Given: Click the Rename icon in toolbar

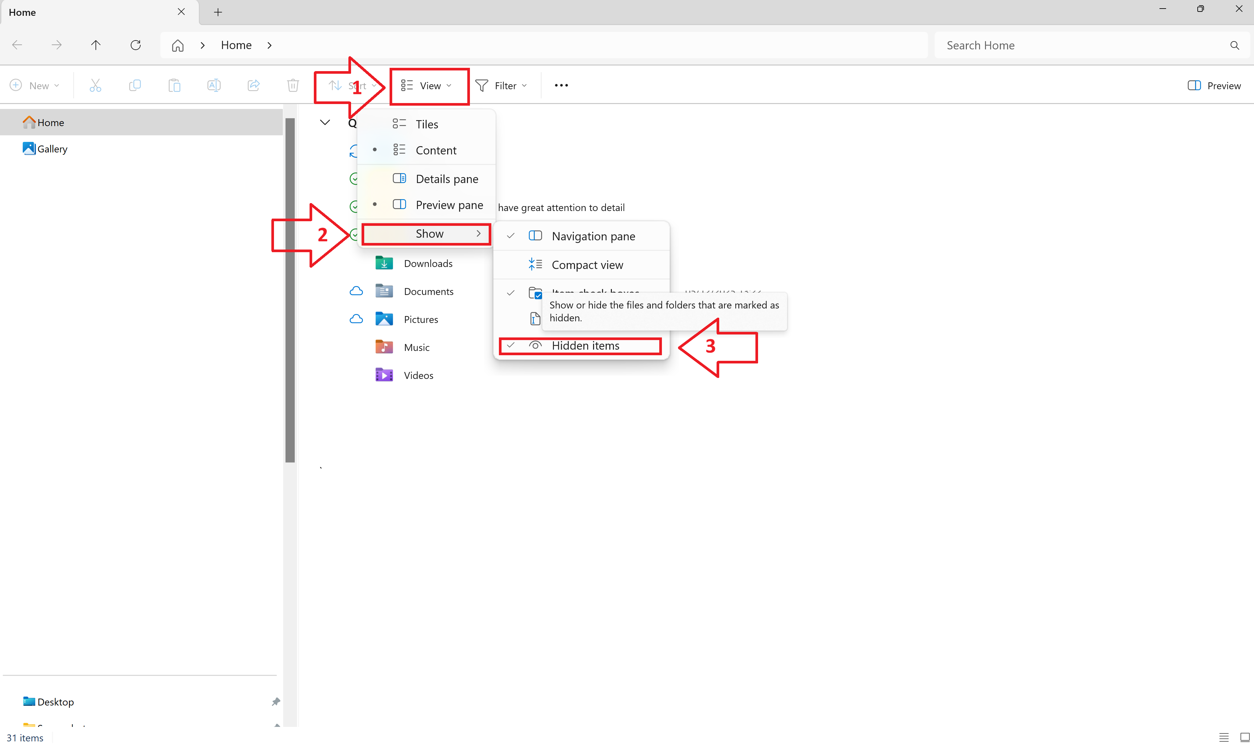Looking at the screenshot, I should [214, 86].
